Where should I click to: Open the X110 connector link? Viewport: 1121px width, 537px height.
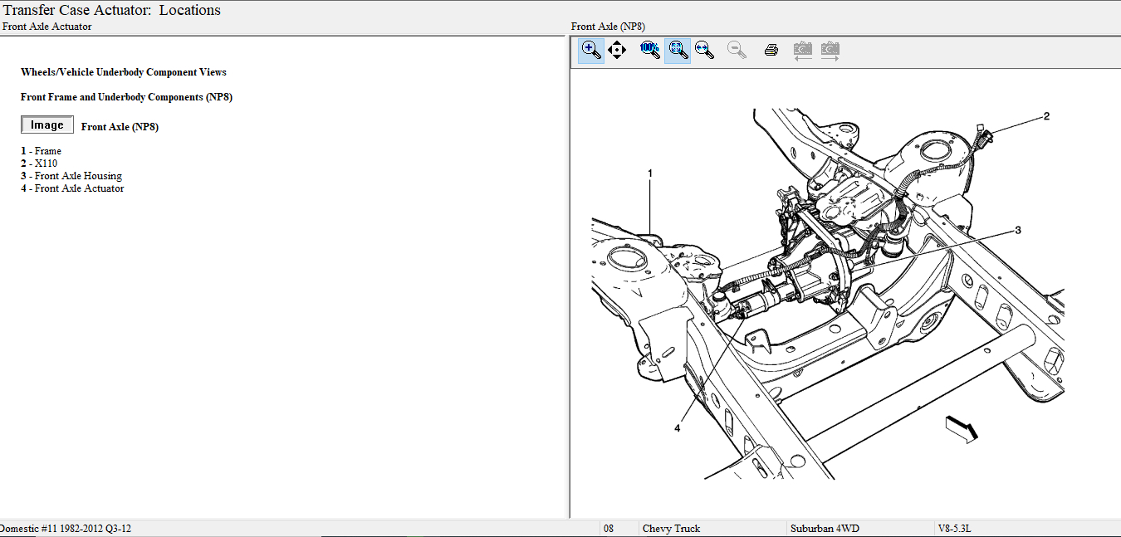(46, 164)
